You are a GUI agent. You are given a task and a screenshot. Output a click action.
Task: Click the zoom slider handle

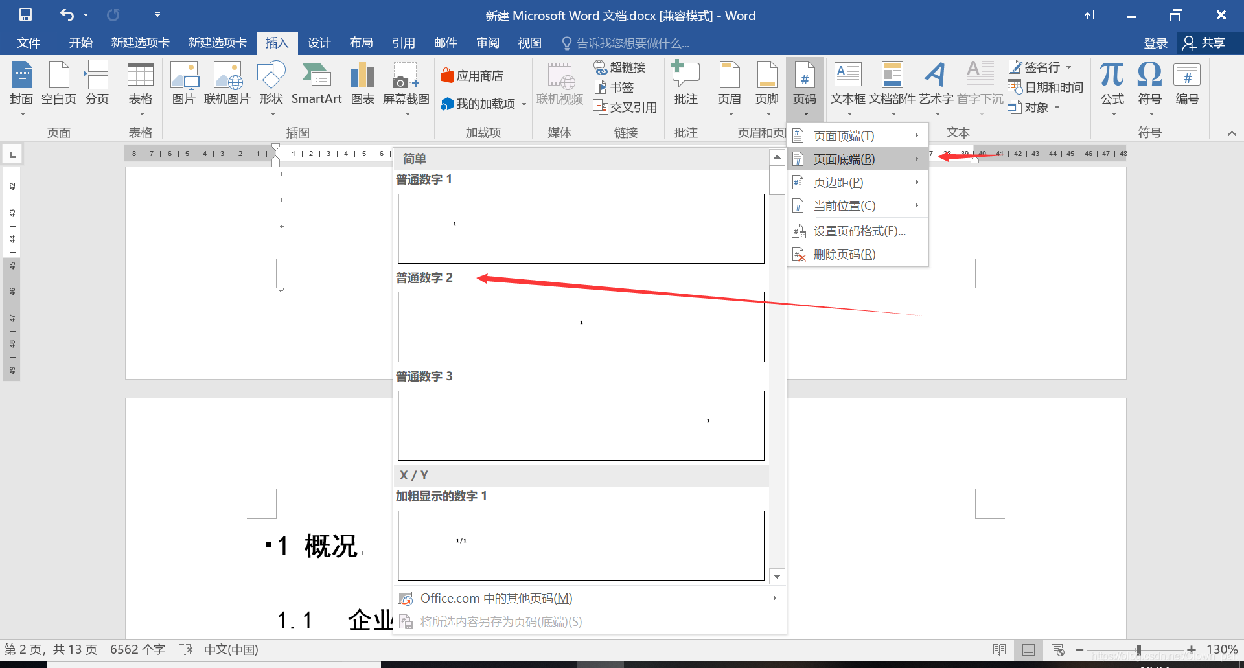coord(1138,650)
